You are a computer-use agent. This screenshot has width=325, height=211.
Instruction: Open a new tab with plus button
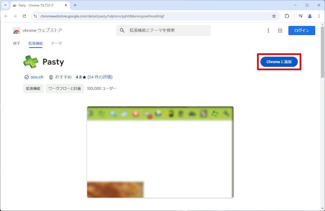tap(75, 5)
